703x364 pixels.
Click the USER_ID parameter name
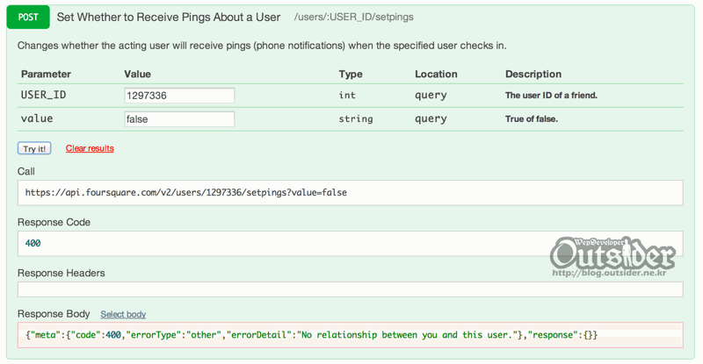pos(43,95)
